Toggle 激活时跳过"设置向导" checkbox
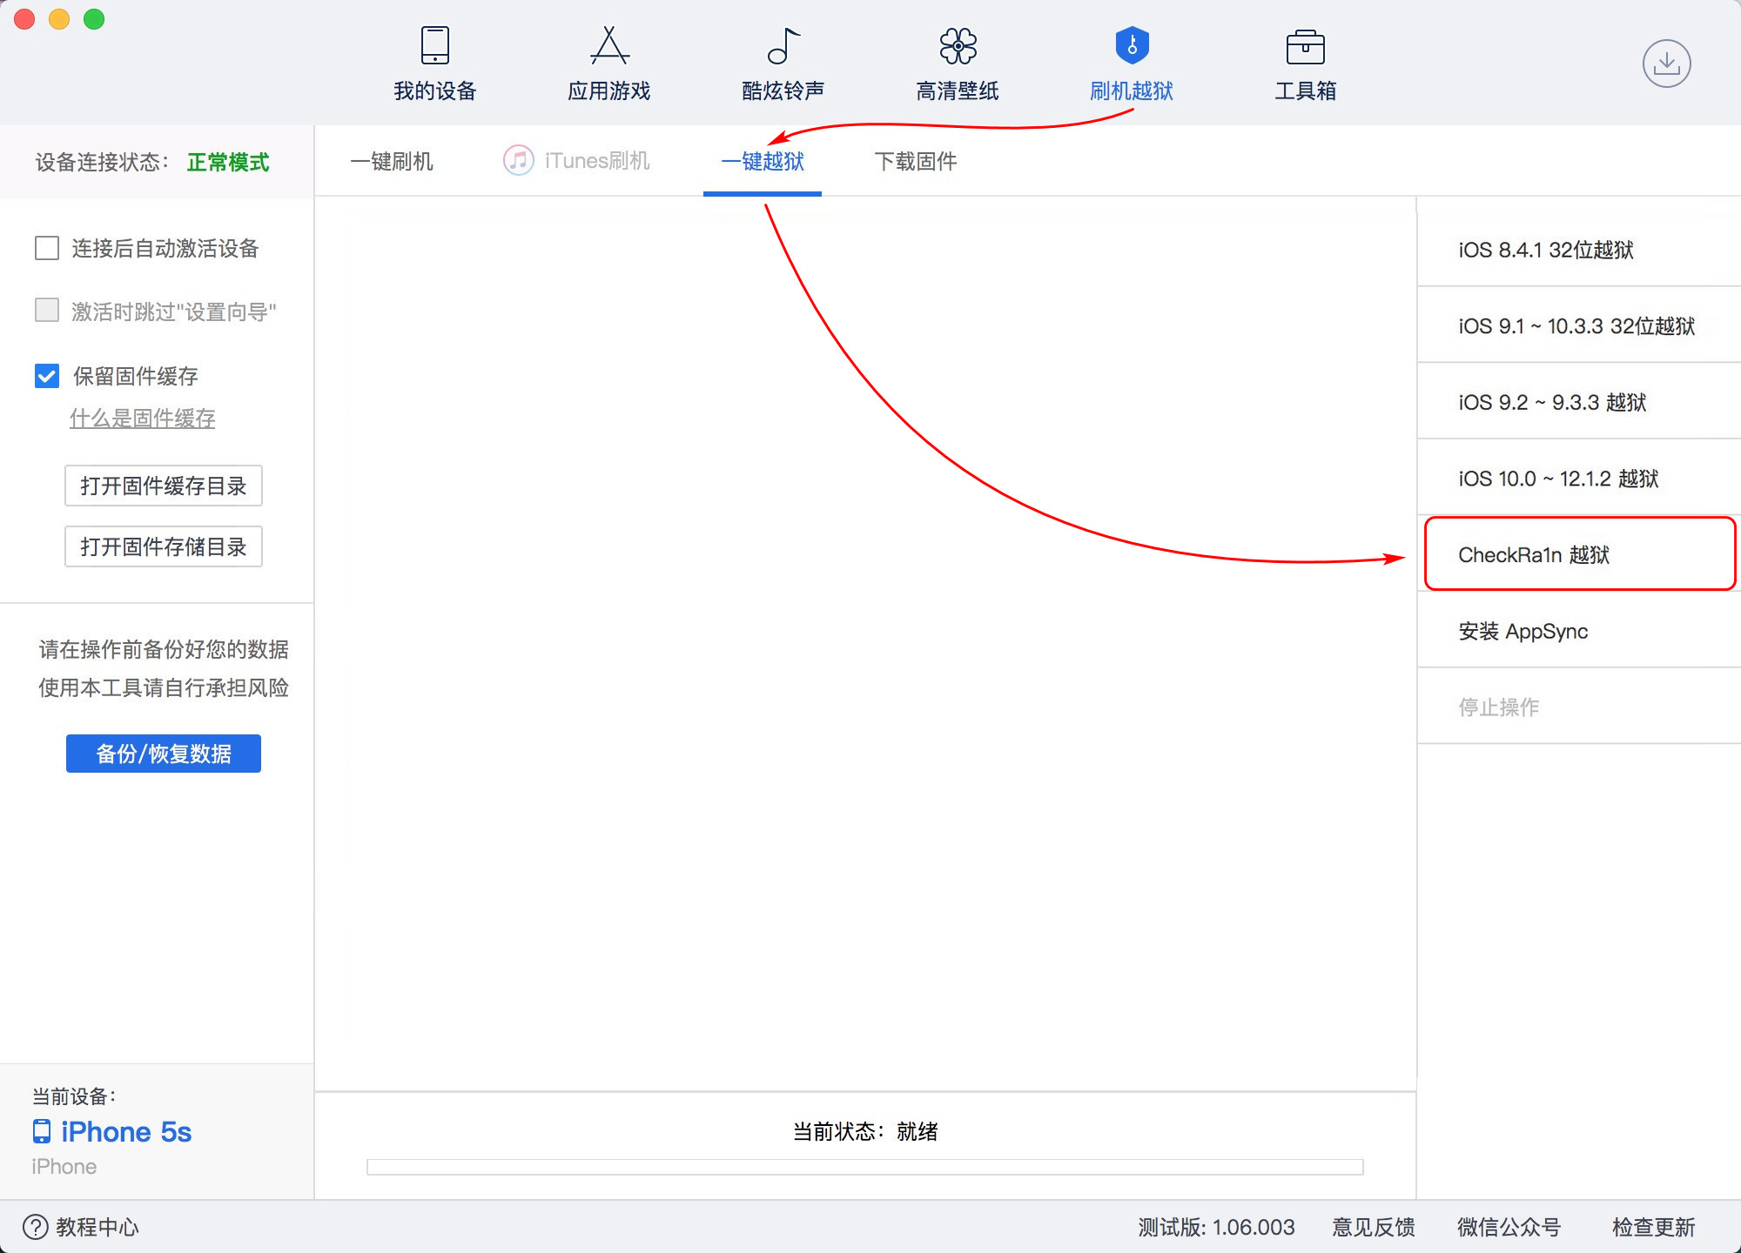 click(47, 311)
